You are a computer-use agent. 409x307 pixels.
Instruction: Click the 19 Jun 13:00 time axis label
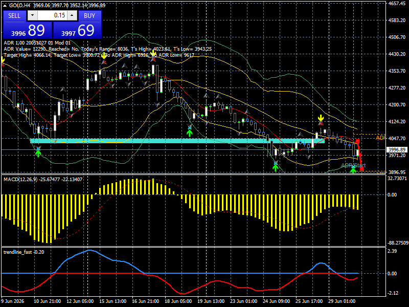tap(211, 301)
